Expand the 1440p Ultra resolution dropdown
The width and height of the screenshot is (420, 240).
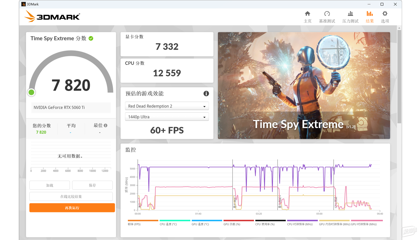[167, 117]
